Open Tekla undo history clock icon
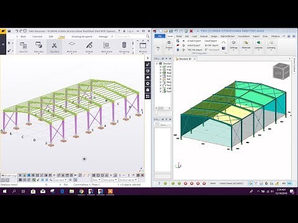Screen dimensions: 298x223 click(25, 31)
